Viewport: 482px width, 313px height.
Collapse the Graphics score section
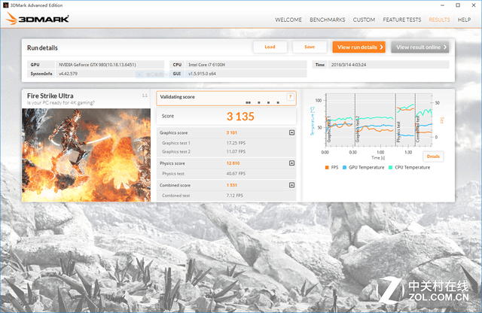(x=291, y=132)
